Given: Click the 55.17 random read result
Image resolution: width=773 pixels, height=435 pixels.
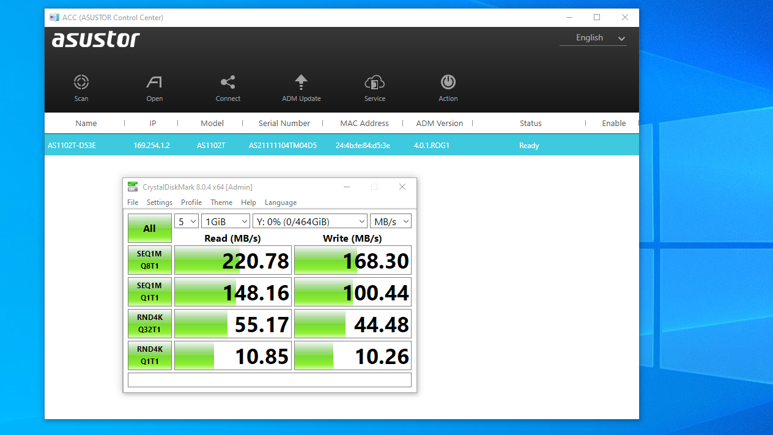Looking at the screenshot, I should [x=233, y=324].
